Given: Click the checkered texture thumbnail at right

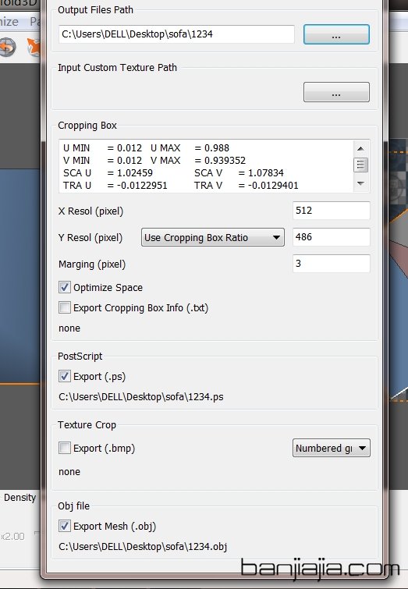Looking at the screenshot, I should tap(398, 171).
